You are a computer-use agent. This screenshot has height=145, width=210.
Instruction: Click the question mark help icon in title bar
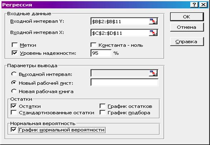194,5
